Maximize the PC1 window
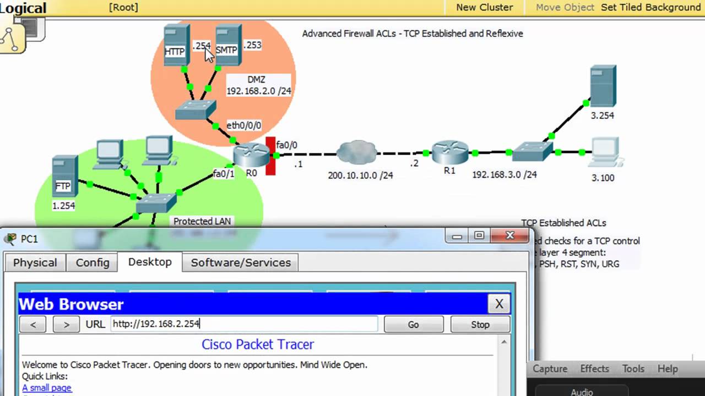 [479, 236]
